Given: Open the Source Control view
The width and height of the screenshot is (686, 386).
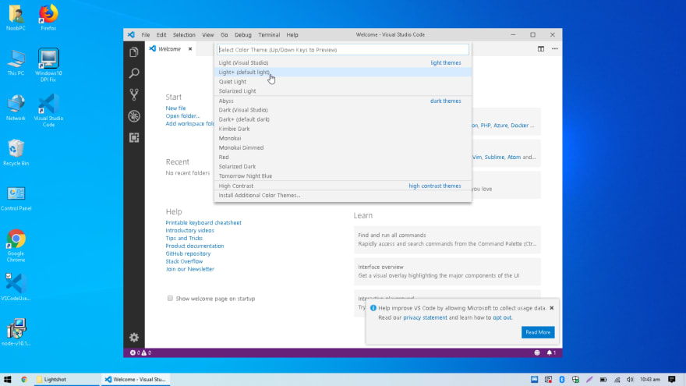Looking at the screenshot, I should 134,94.
